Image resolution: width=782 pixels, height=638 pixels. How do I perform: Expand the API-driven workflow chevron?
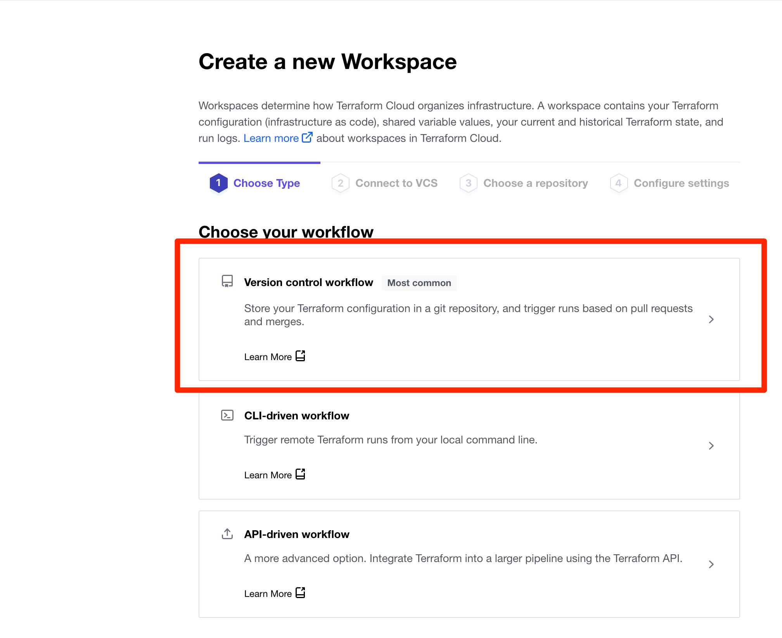(711, 564)
